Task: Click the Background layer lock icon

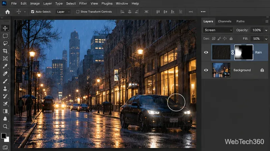Action: (x=262, y=70)
